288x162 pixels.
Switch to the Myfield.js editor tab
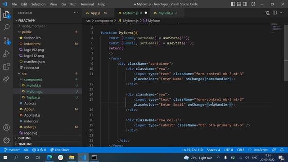pos(167,13)
